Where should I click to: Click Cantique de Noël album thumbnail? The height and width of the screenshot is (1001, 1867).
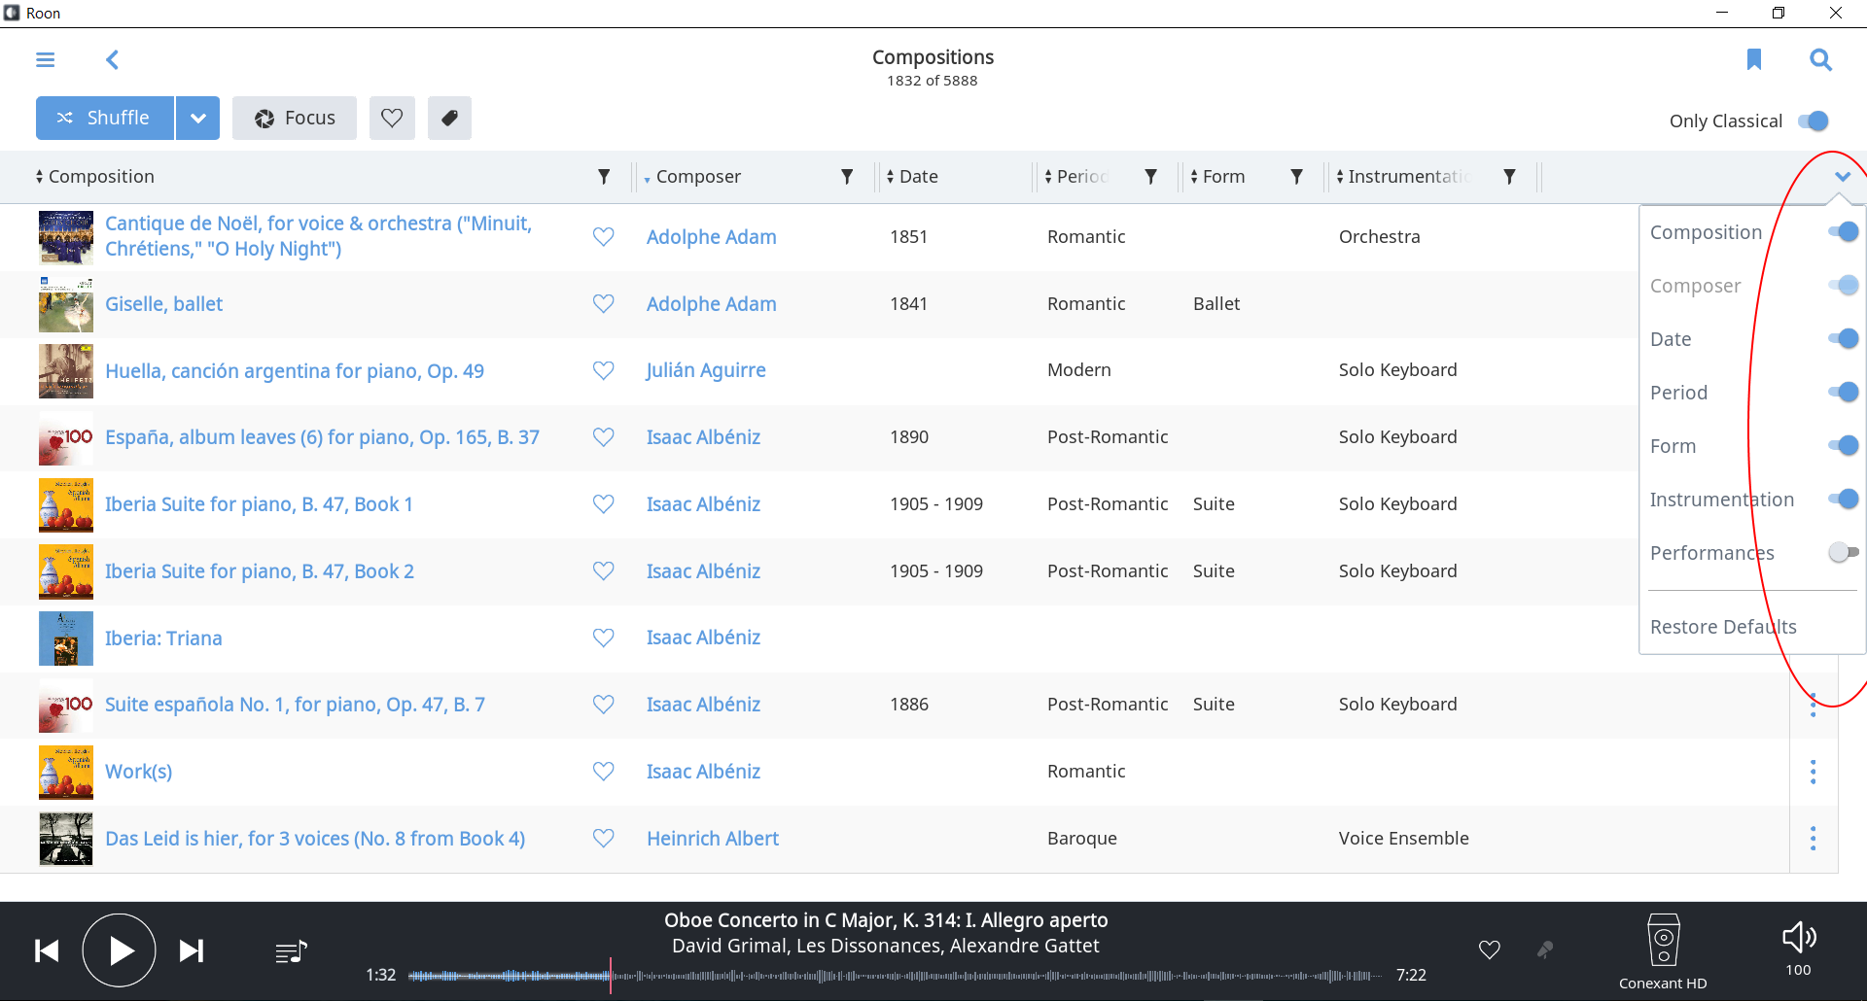(x=66, y=237)
